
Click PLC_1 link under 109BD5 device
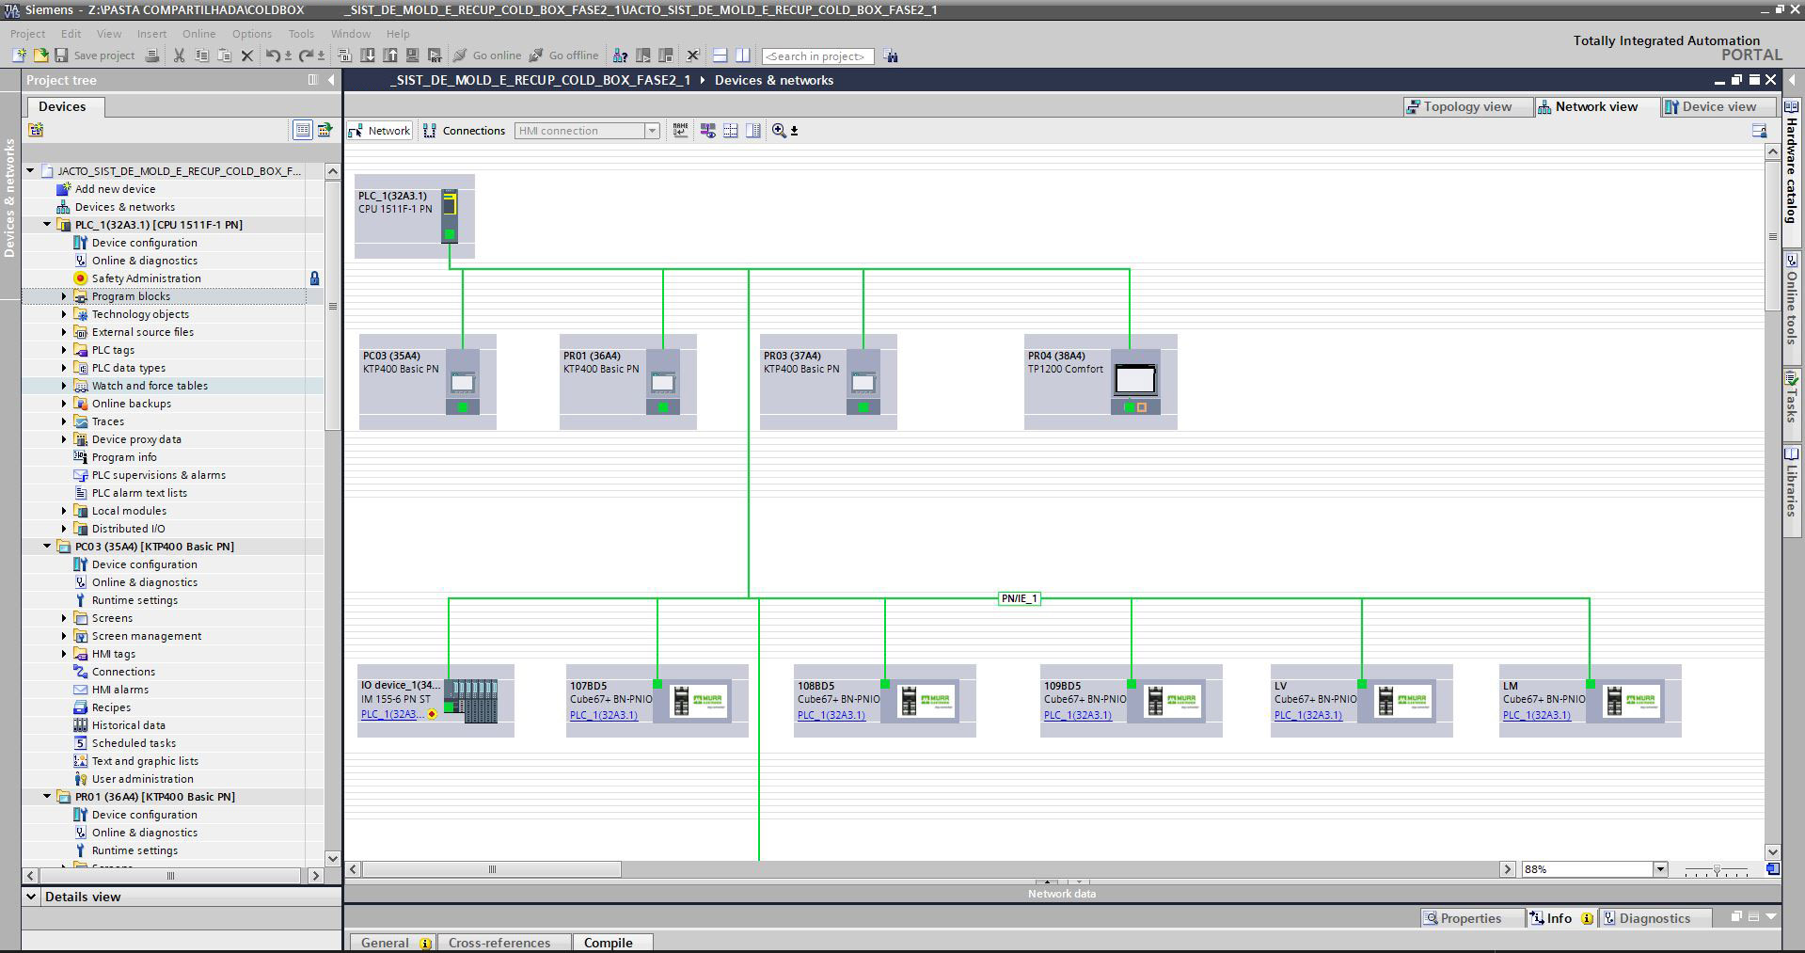point(1077,715)
